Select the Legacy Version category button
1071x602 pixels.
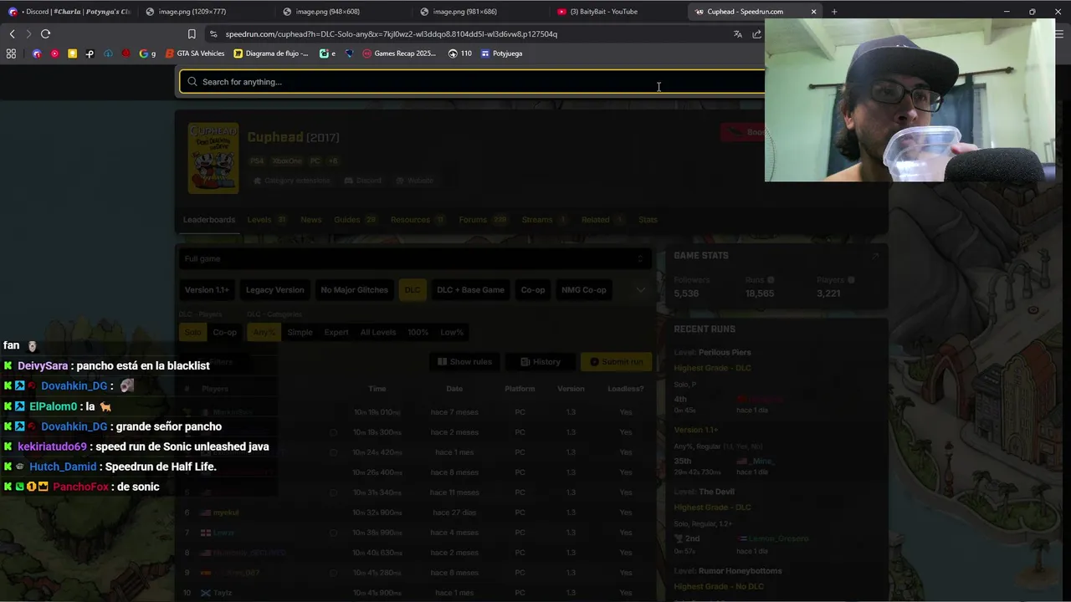(274, 290)
